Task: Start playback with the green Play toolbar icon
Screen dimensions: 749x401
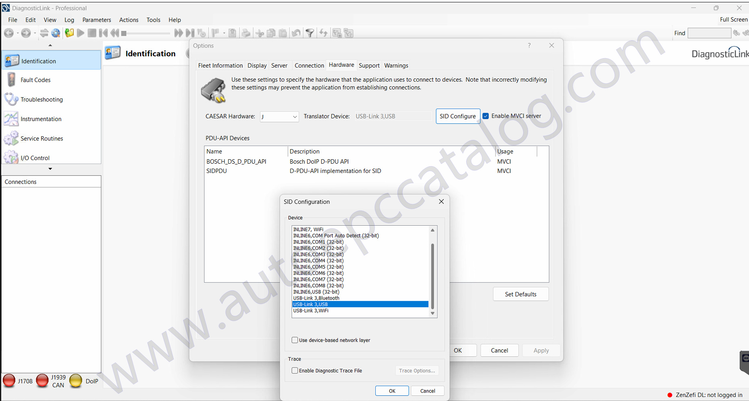Action: point(80,33)
